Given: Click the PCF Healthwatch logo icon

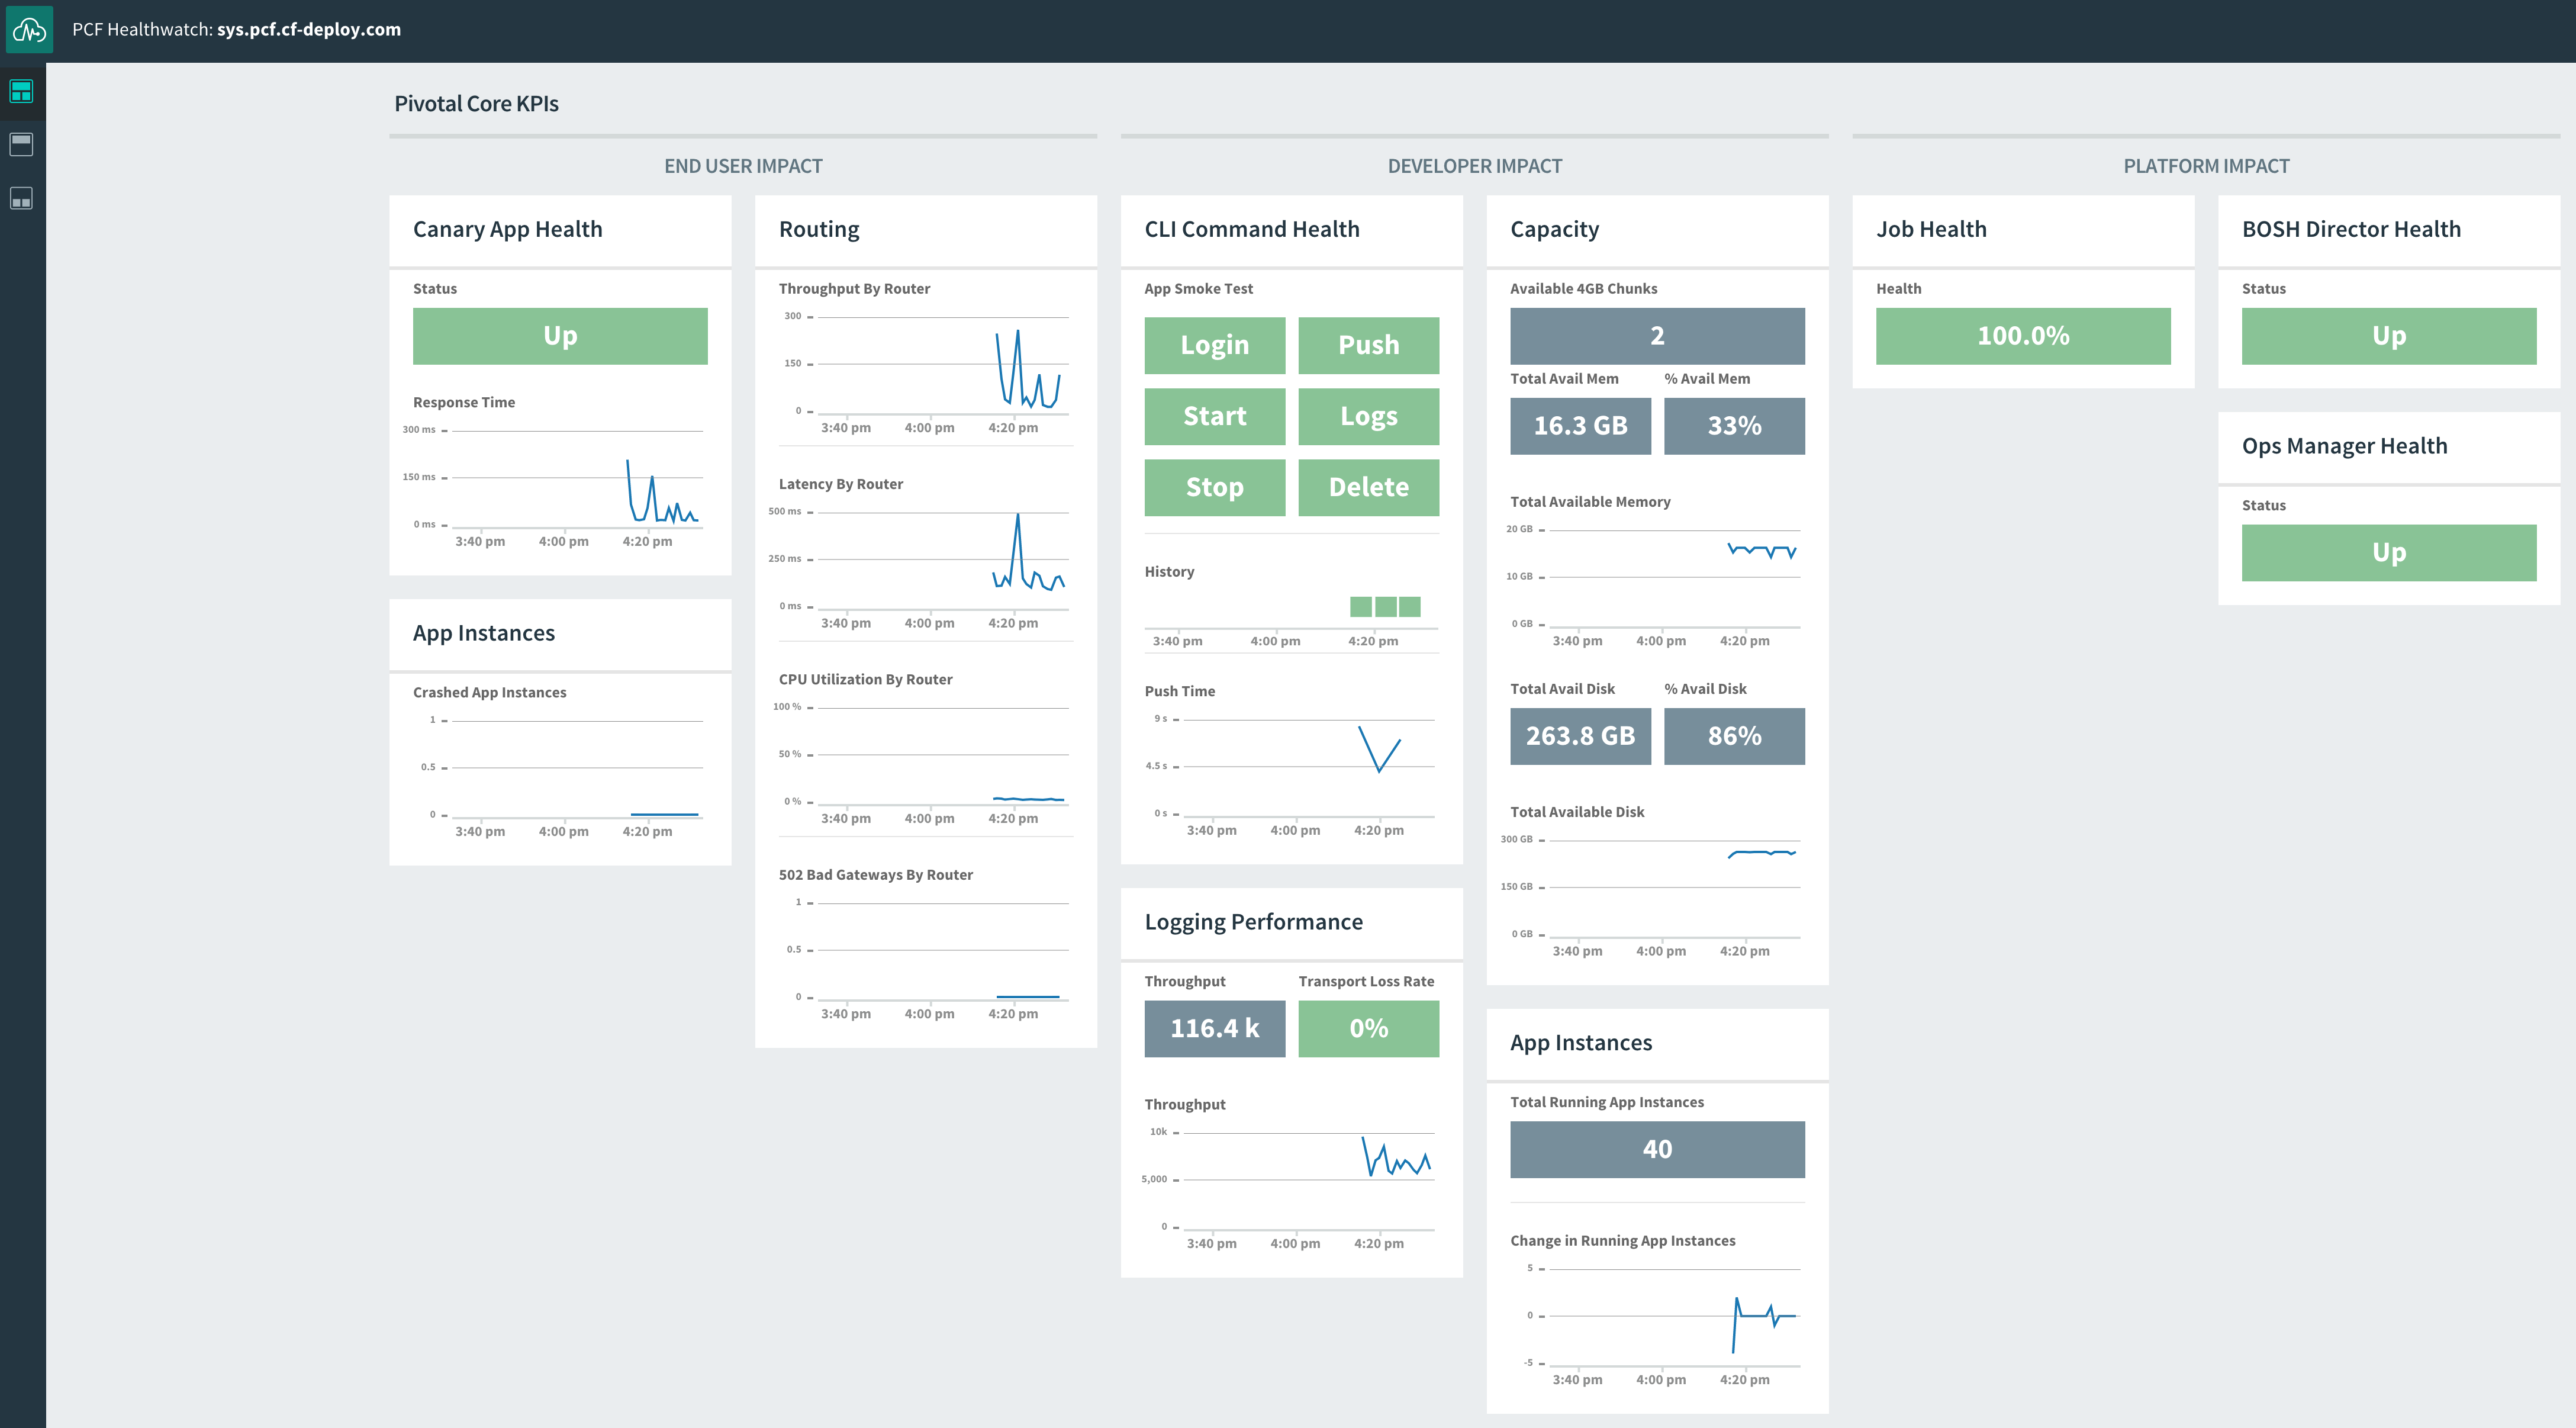Looking at the screenshot, I should tap(29, 29).
